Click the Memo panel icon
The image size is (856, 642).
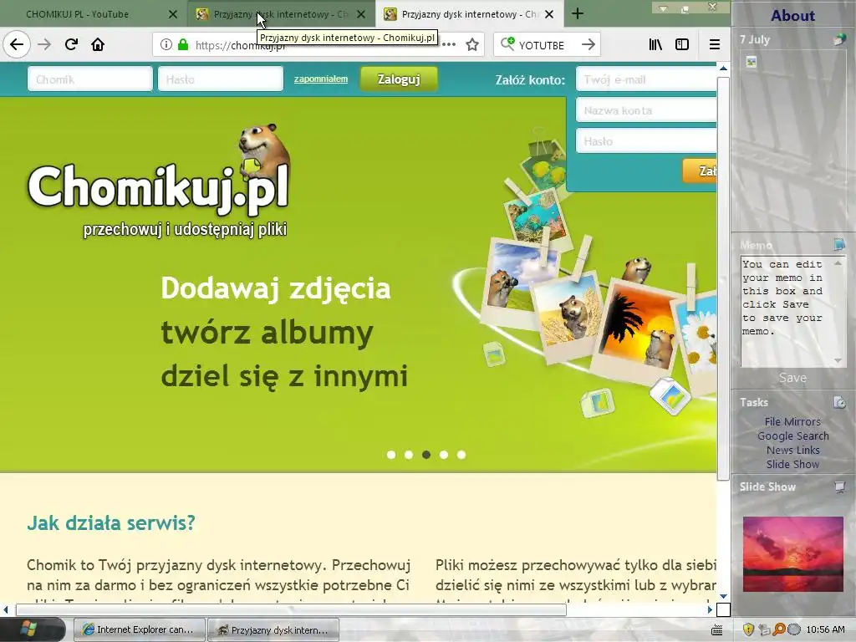(x=839, y=244)
